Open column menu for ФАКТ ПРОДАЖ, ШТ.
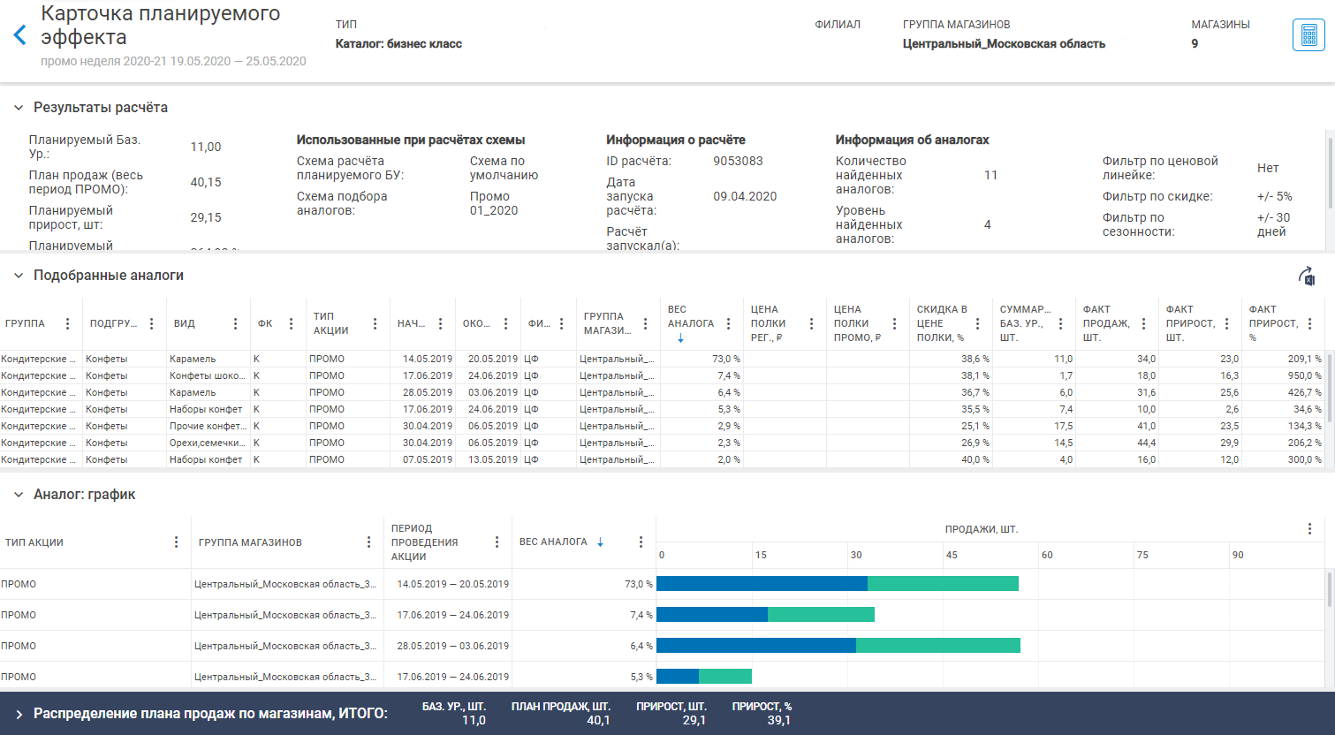Screen dimensions: 1335x735 [1144, 324]
